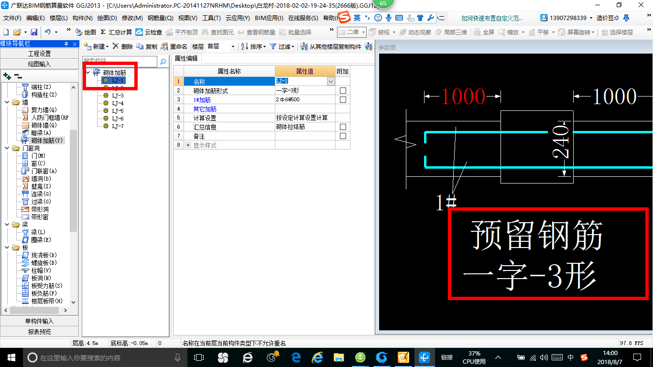
Task: Click the open folder icon
Action: (x=17, y=32)
